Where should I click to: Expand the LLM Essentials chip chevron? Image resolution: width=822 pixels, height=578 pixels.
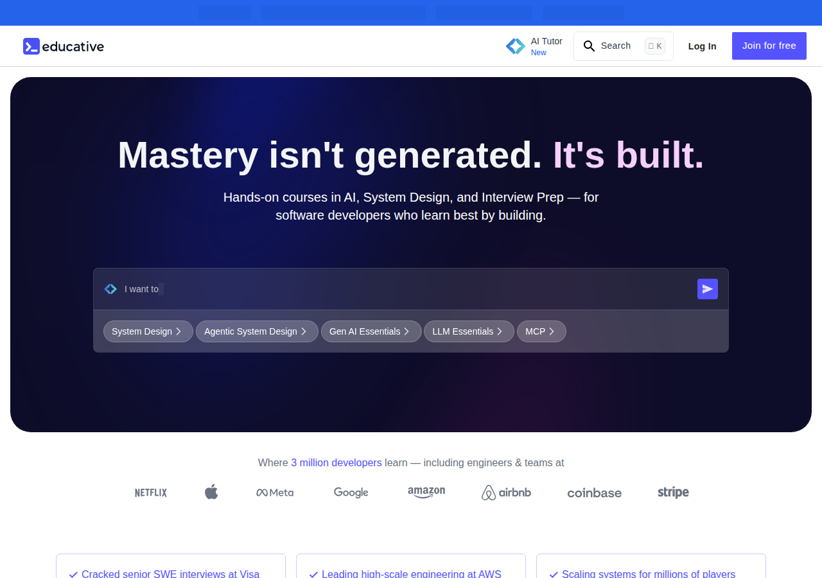(x=500, y=331)
